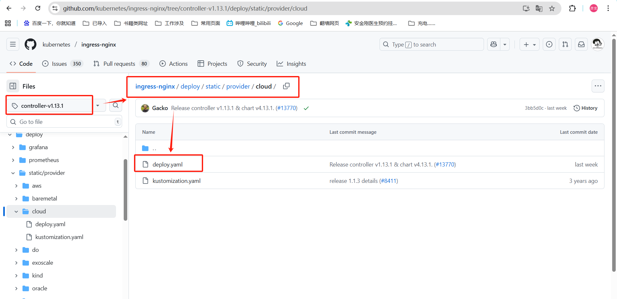Open the Security tab
This screenshot has height=299, width=617.
252,64
